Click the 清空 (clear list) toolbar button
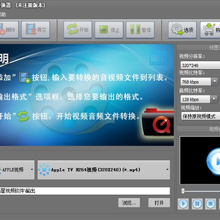Image resolution: width=220 pixels, height=220 pixels. (x=35, y=30)
